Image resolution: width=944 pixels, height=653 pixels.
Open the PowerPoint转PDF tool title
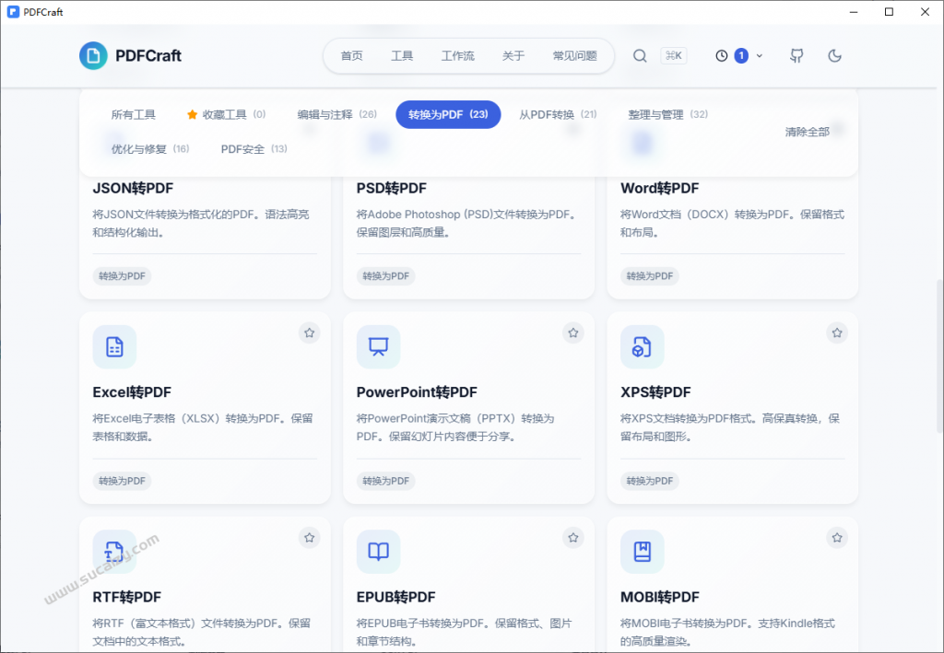click(417, 392)
